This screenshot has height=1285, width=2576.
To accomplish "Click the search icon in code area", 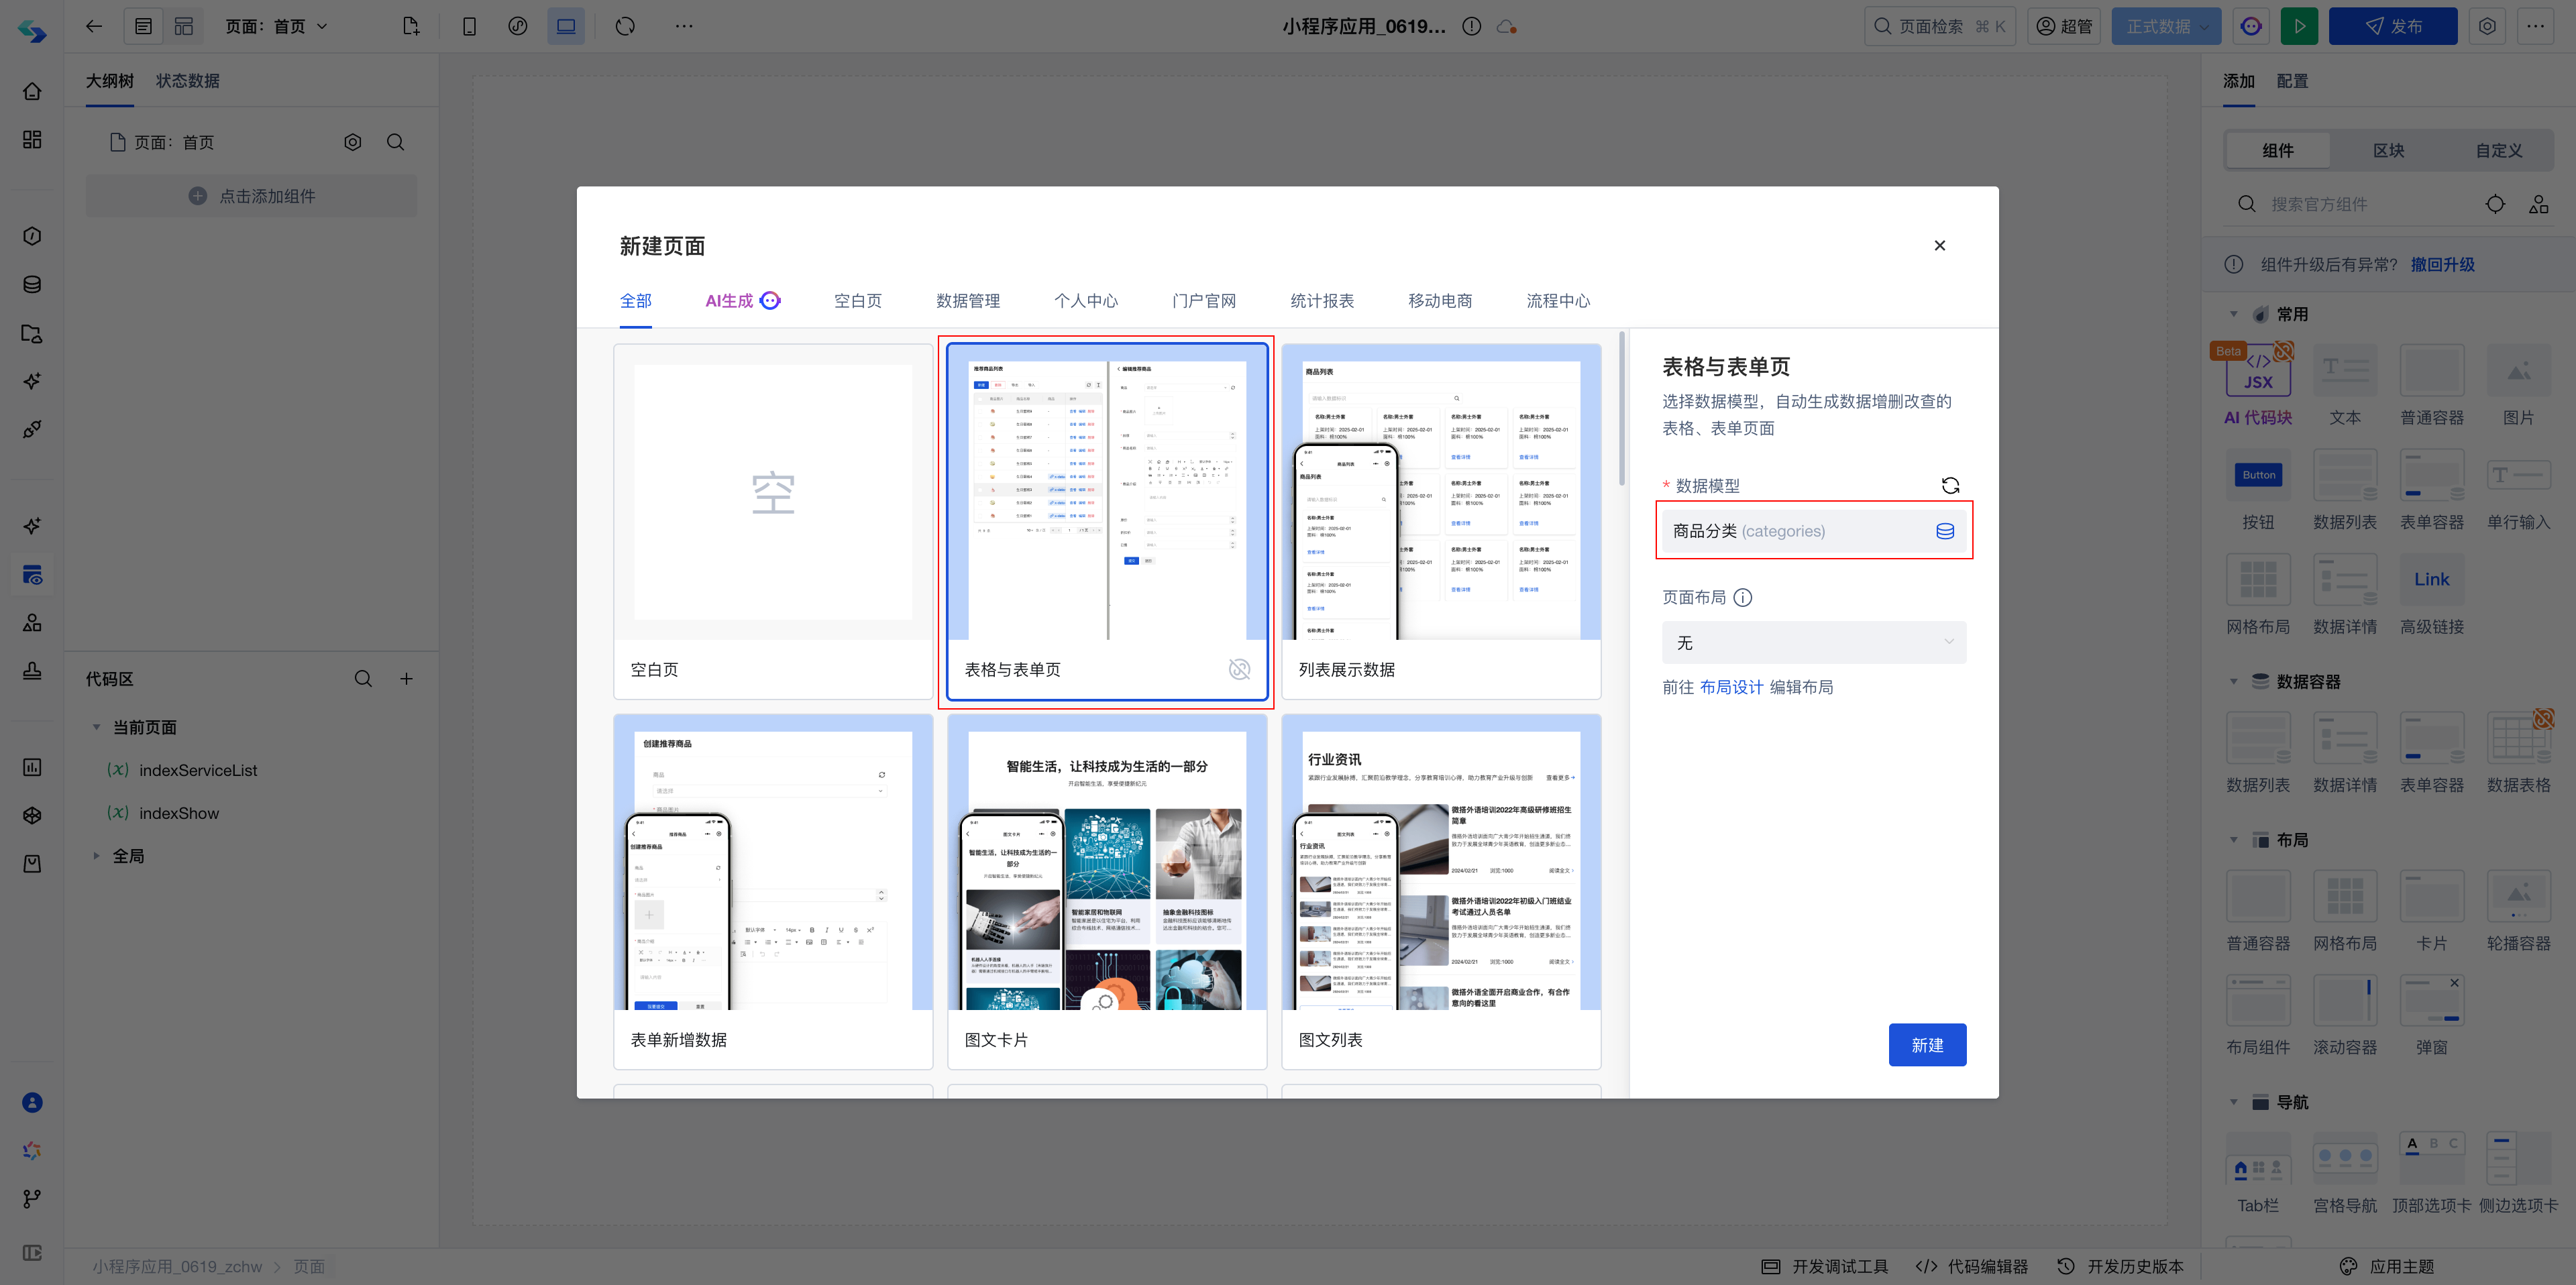I will pyautogui.click(x=363, y=679).
